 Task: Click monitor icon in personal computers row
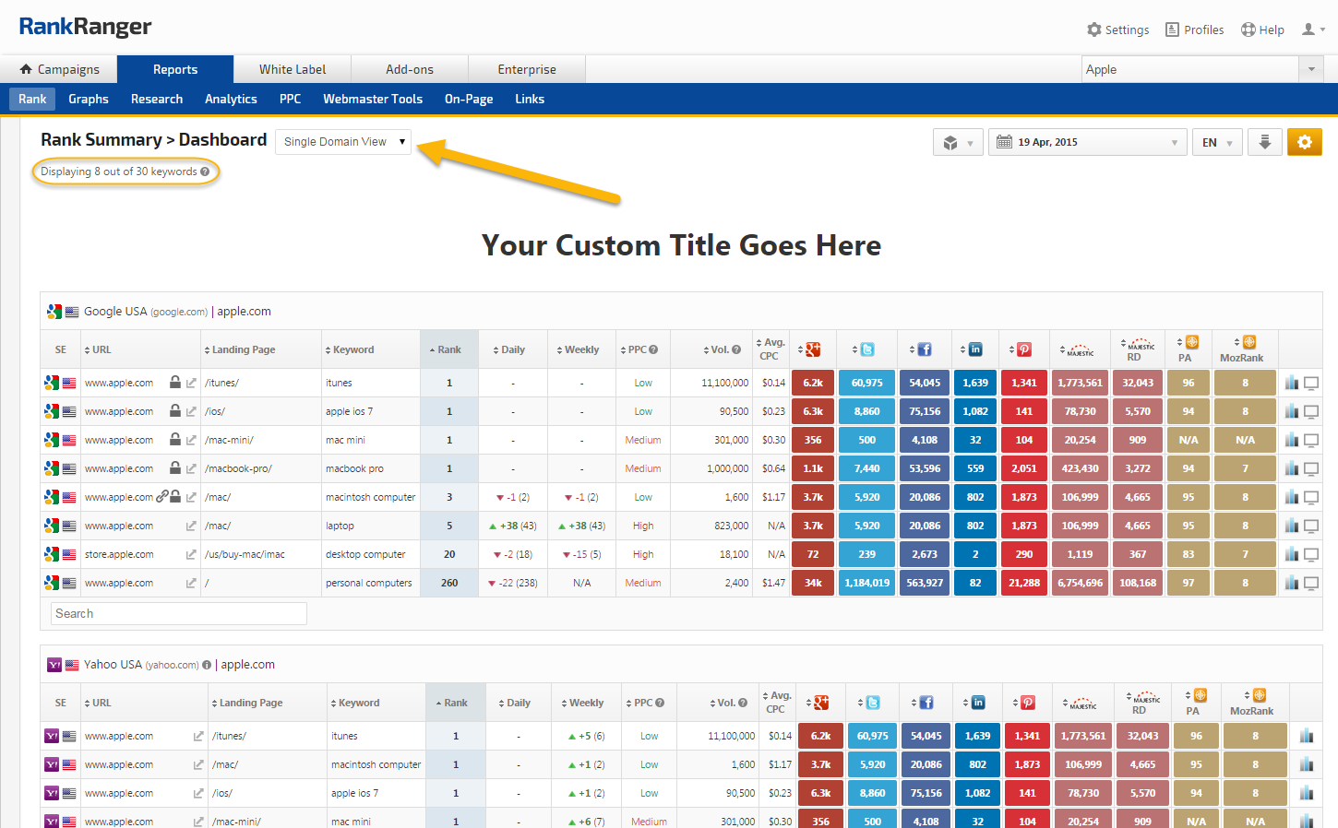(1310, 583)
